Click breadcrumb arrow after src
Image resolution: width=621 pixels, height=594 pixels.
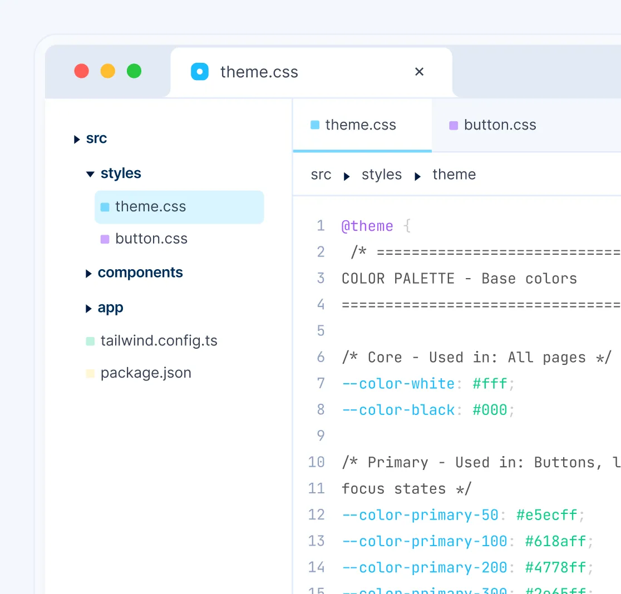[347, 176]
